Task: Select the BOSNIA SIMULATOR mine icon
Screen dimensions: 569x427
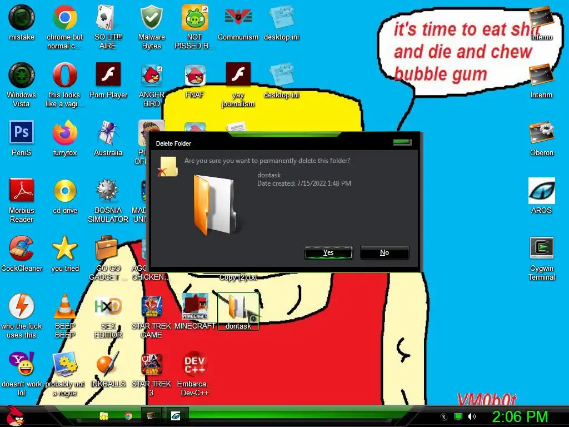Action: click(108, 200)
